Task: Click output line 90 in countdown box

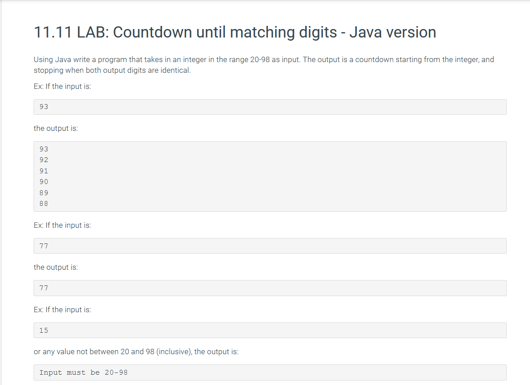Action: [44, 181]
